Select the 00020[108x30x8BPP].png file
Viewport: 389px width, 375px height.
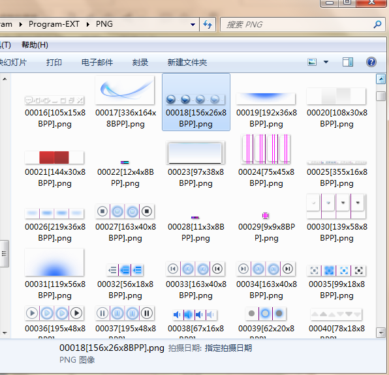point(336,96)
